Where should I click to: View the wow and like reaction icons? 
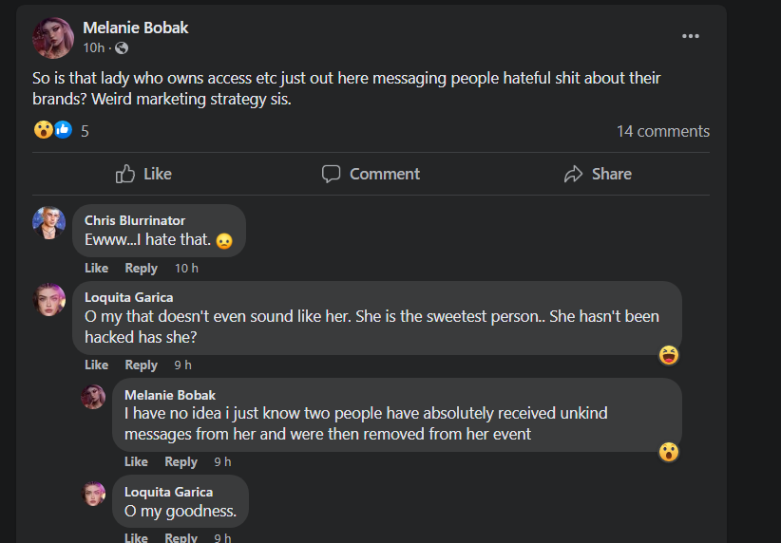click(53, 130)
